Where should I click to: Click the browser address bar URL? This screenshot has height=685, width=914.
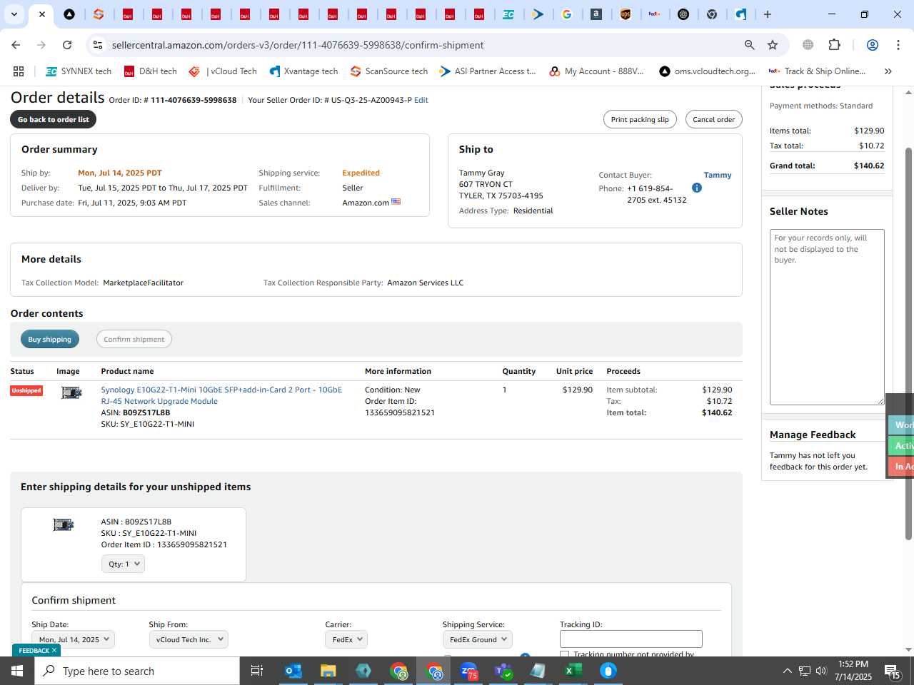coord(298,45)
